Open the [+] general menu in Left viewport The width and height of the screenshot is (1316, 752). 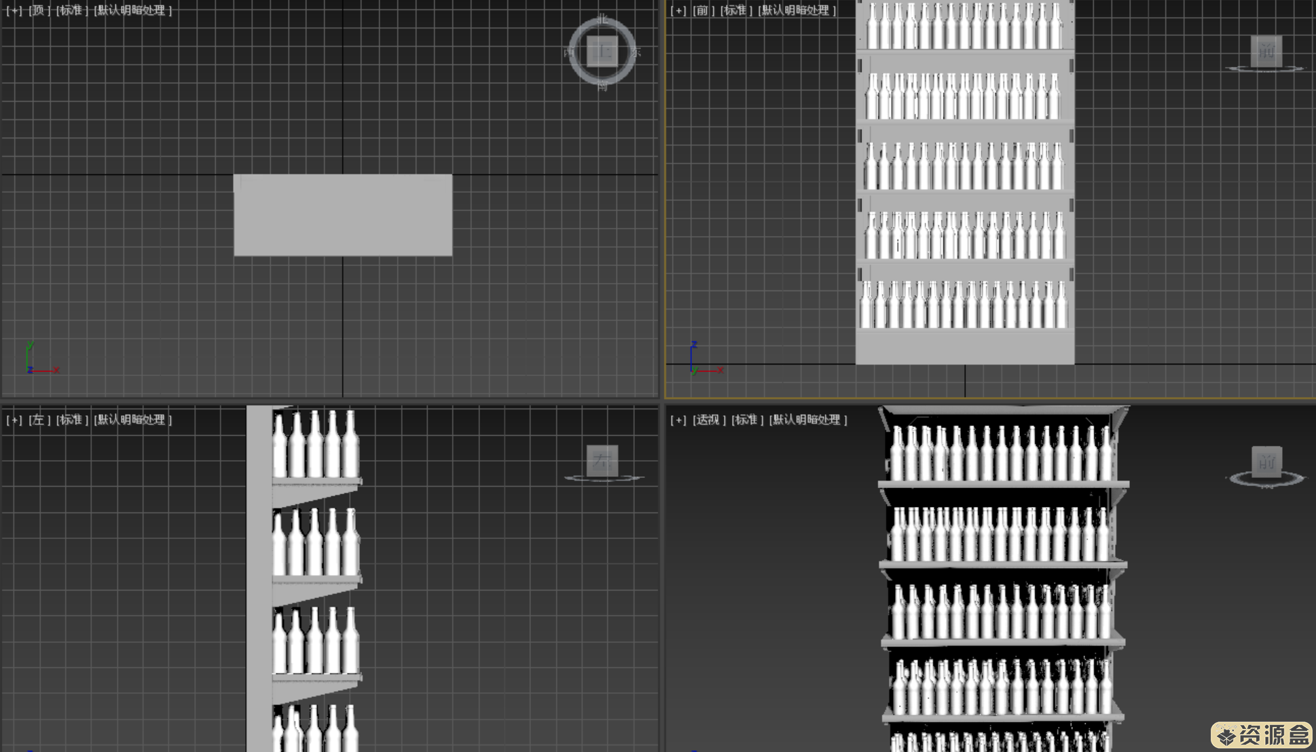point(14,419)
